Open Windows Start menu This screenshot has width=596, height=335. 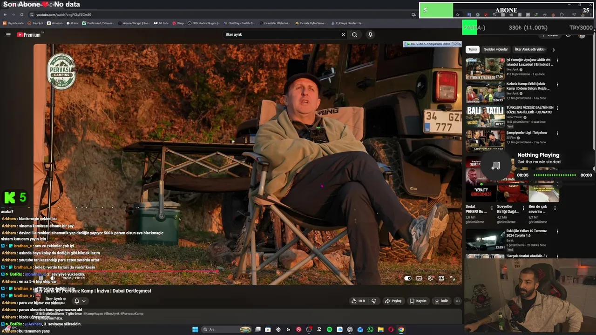(x=195, y=329)
